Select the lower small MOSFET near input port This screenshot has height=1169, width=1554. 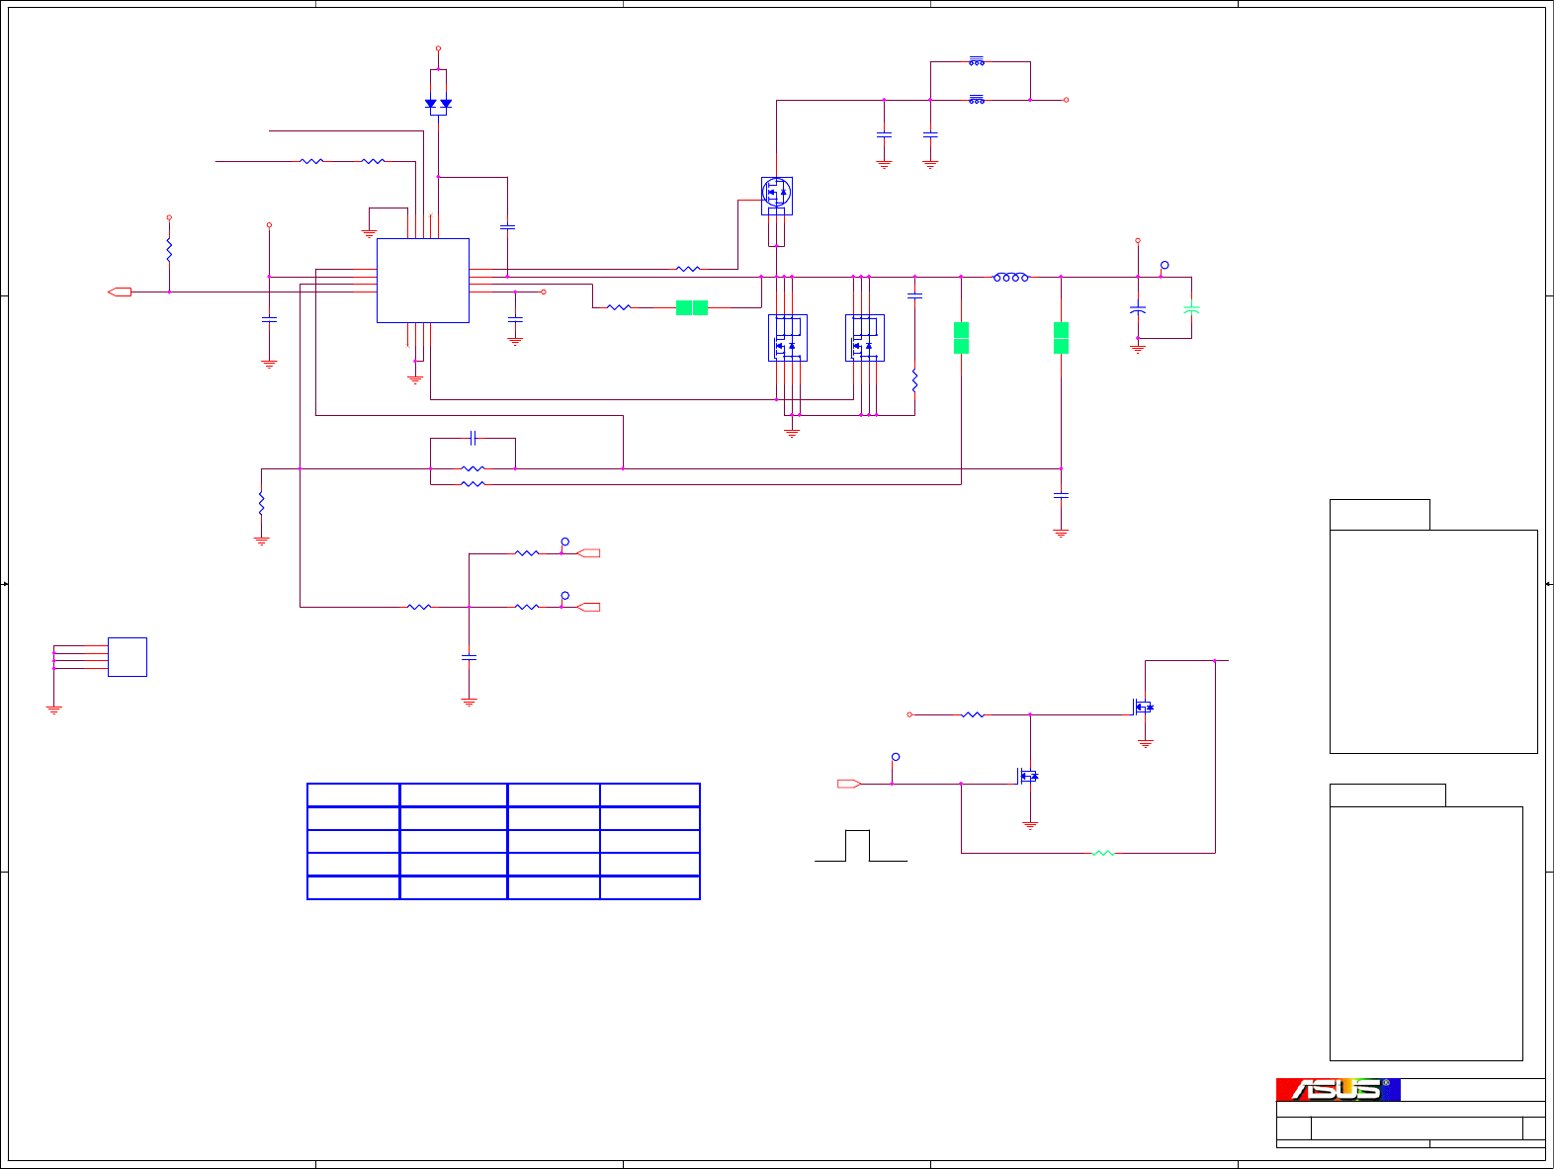click(x=1028, y=776)
